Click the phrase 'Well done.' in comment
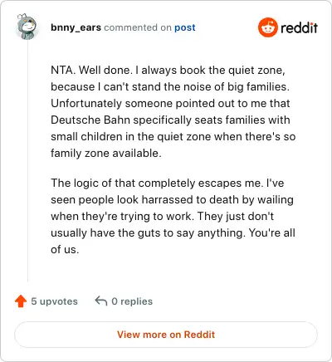 pyautogui.click(x=106, y=70)
